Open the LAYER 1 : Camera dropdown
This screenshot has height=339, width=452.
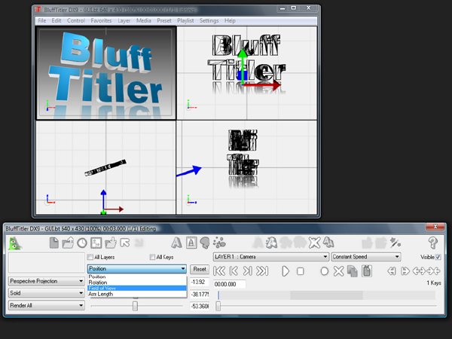tap(271, 257)
